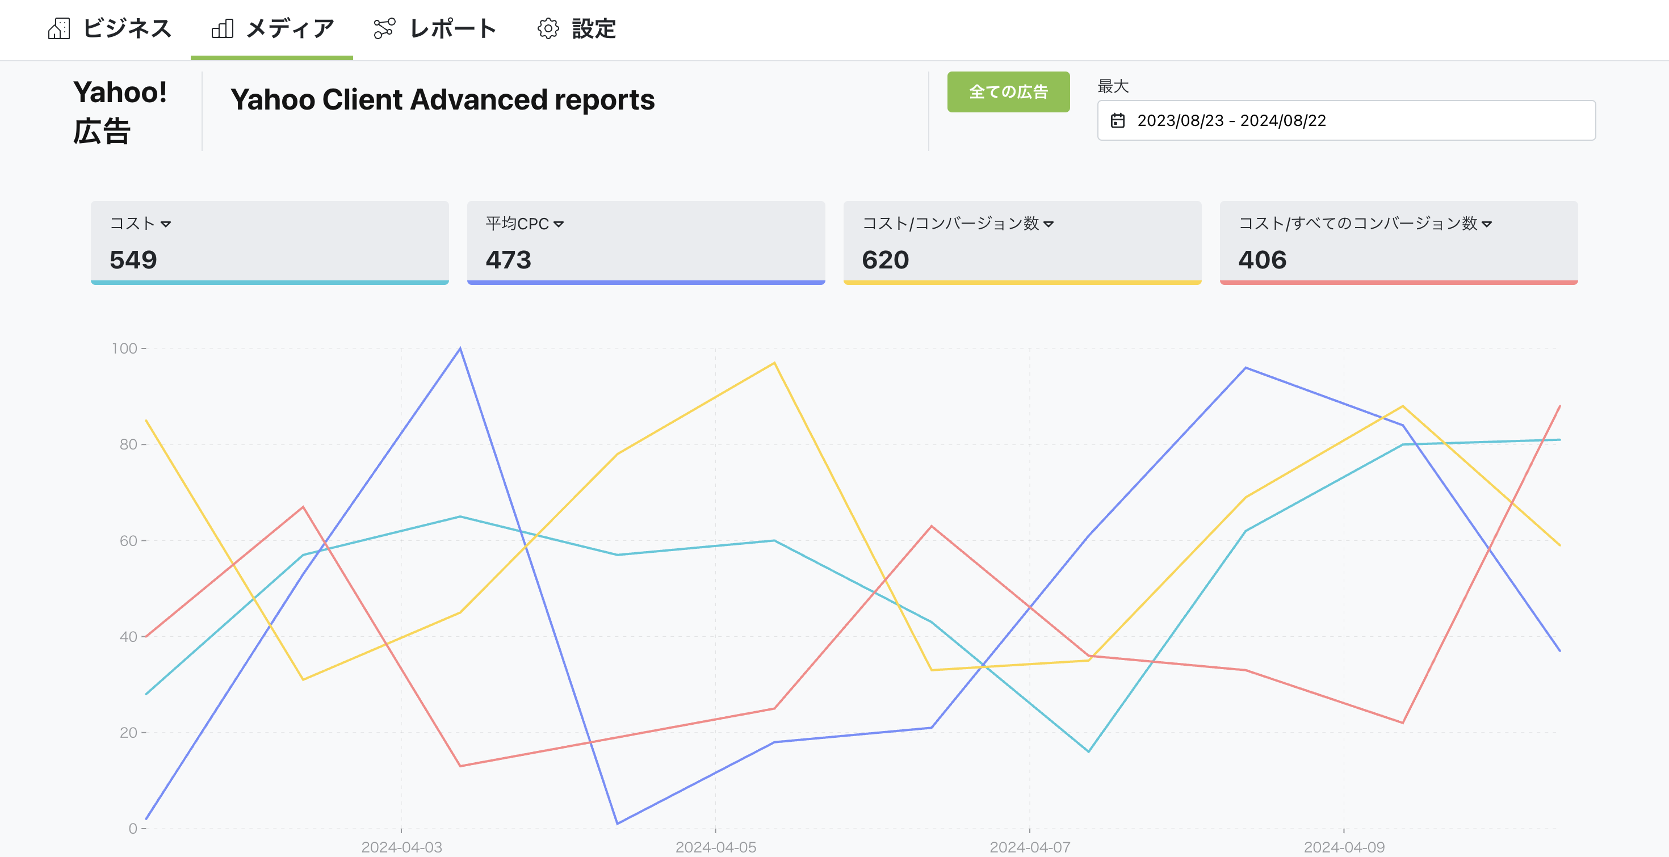Click the ビジネス building icon

(59, 29)
